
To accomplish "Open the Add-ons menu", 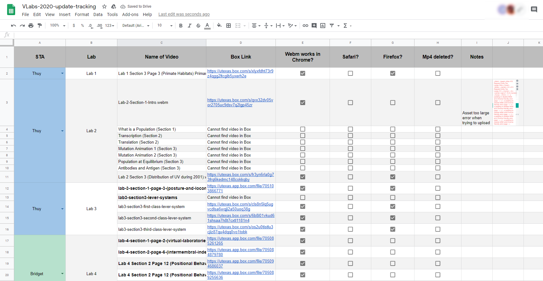I will pyautogui.click(x=130, y=14).
